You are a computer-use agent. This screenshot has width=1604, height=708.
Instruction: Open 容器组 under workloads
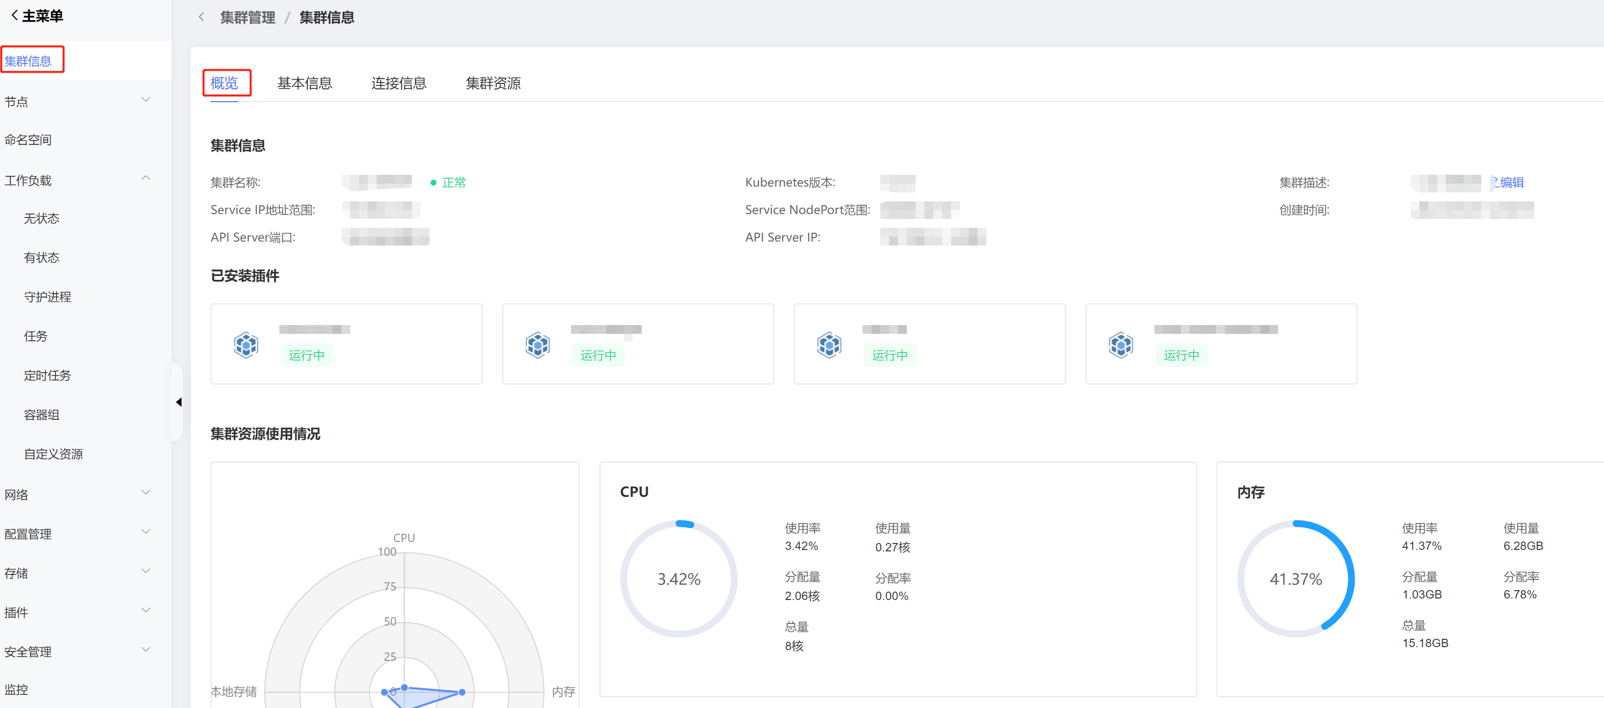(x=42, y=415)
